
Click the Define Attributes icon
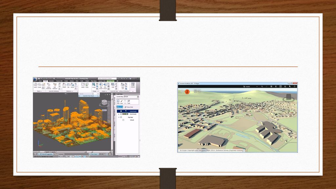[49, 84]
